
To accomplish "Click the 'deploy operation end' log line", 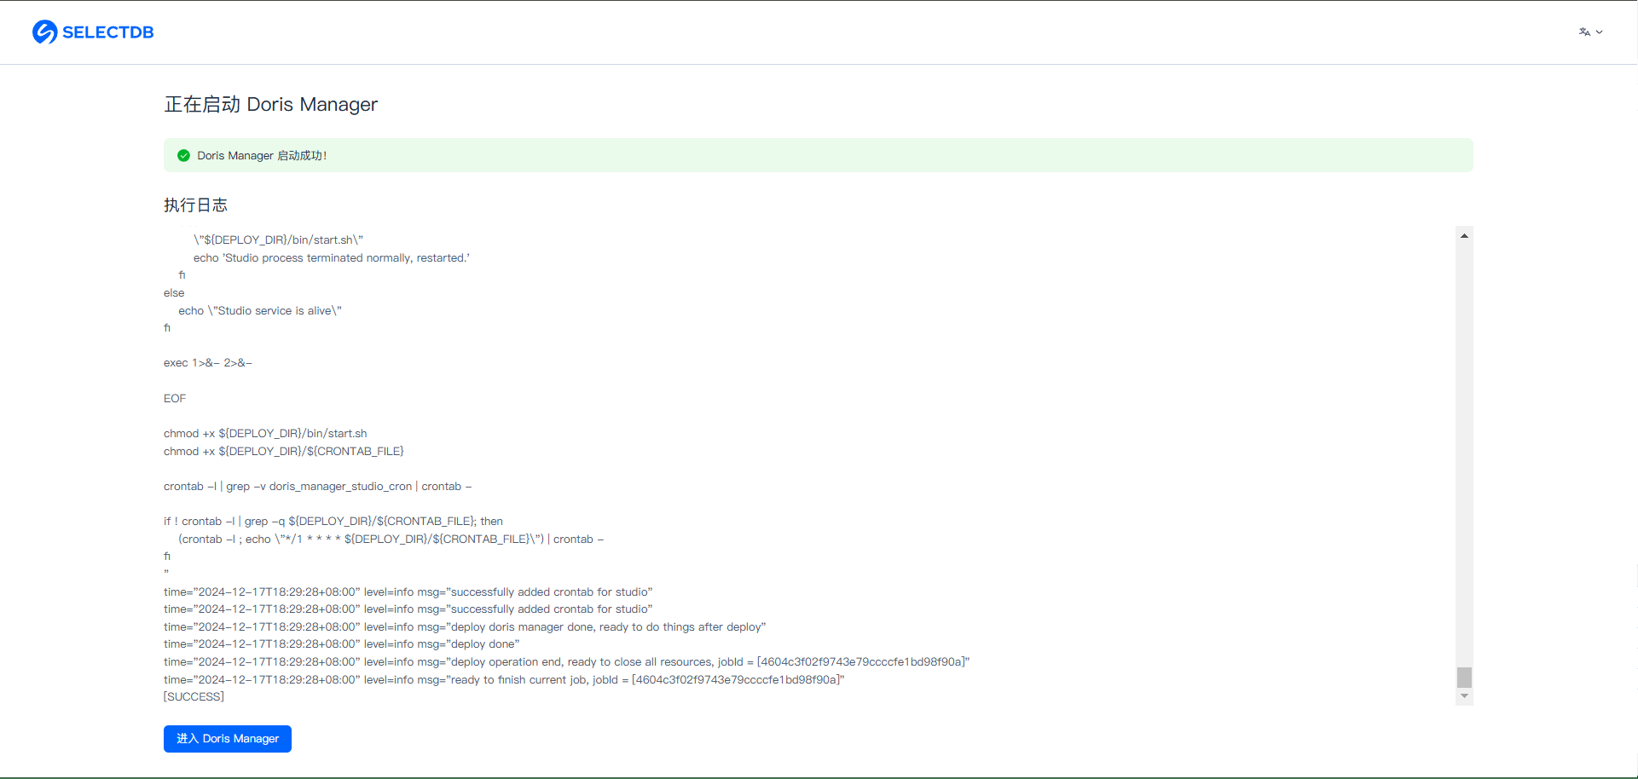I will (566, 662).
